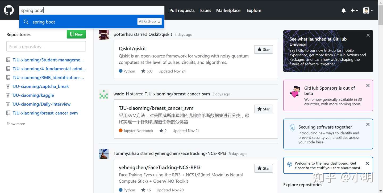This screenshot has height=193, width=383.
Task: Click the repo icon beside 4-fundamental-admi
Action: [x=8, y=69]
